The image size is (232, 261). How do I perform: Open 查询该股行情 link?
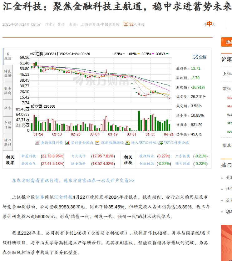tap(52, 143)
